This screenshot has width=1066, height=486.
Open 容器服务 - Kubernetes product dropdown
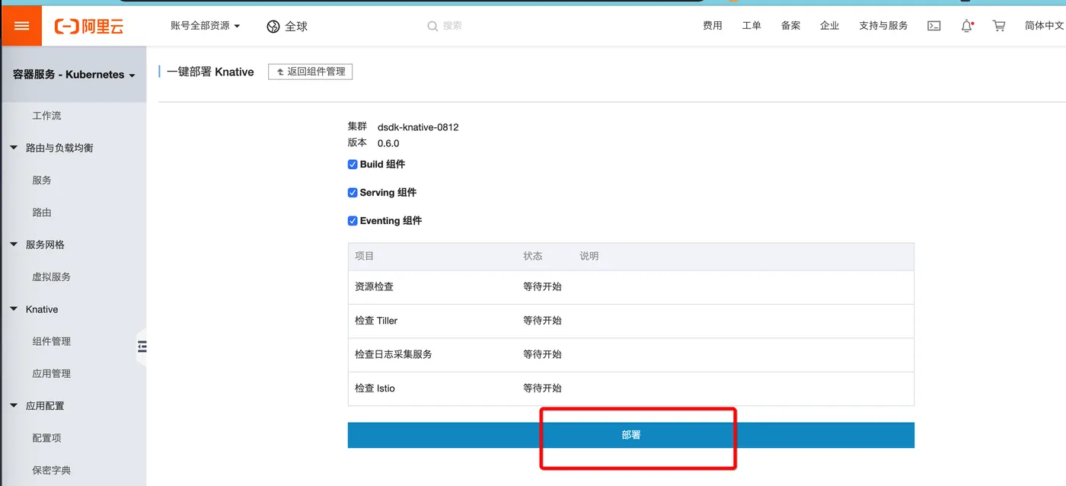74,75
